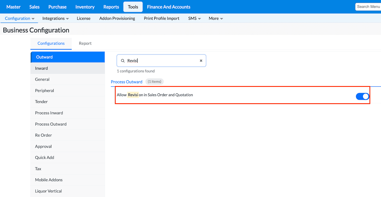The width and height of the screenshot is (381, 197).
Task: Expand the Configuration dropdown menu
Action: [x=19, y=18]
